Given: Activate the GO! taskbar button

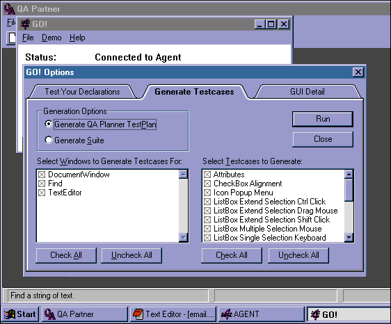Looking at the screenshot, I should click(x=349, y=314).
